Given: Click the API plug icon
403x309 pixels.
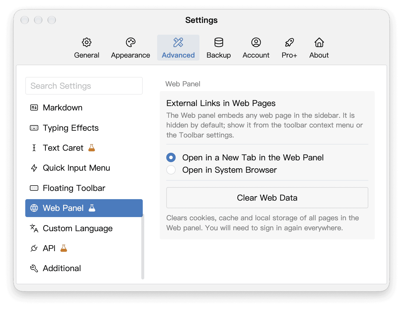Looking at the screenshot, I should [x=34, y=248].
